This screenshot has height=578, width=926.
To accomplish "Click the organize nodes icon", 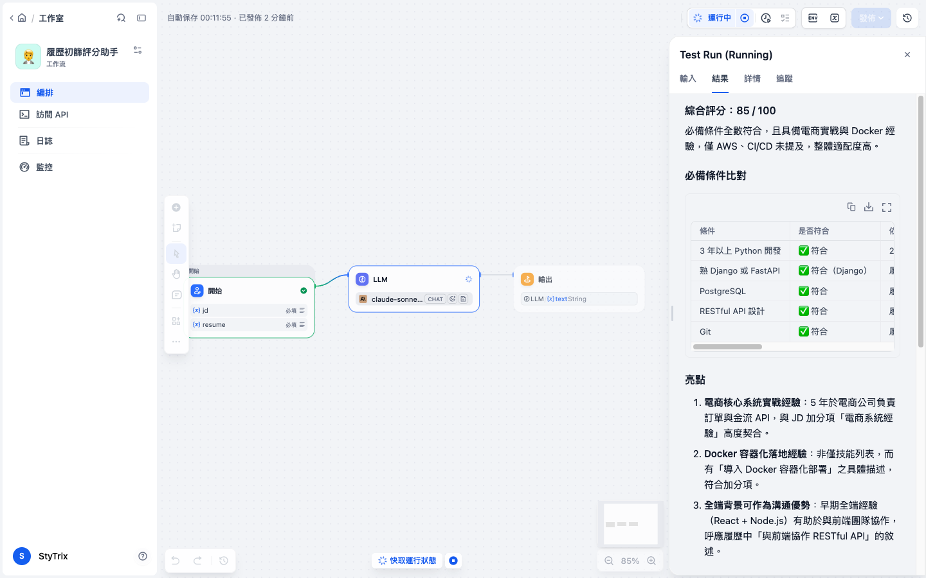I will 176,321.
